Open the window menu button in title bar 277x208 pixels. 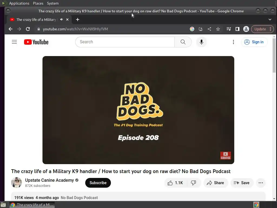(x=8, y=11)
